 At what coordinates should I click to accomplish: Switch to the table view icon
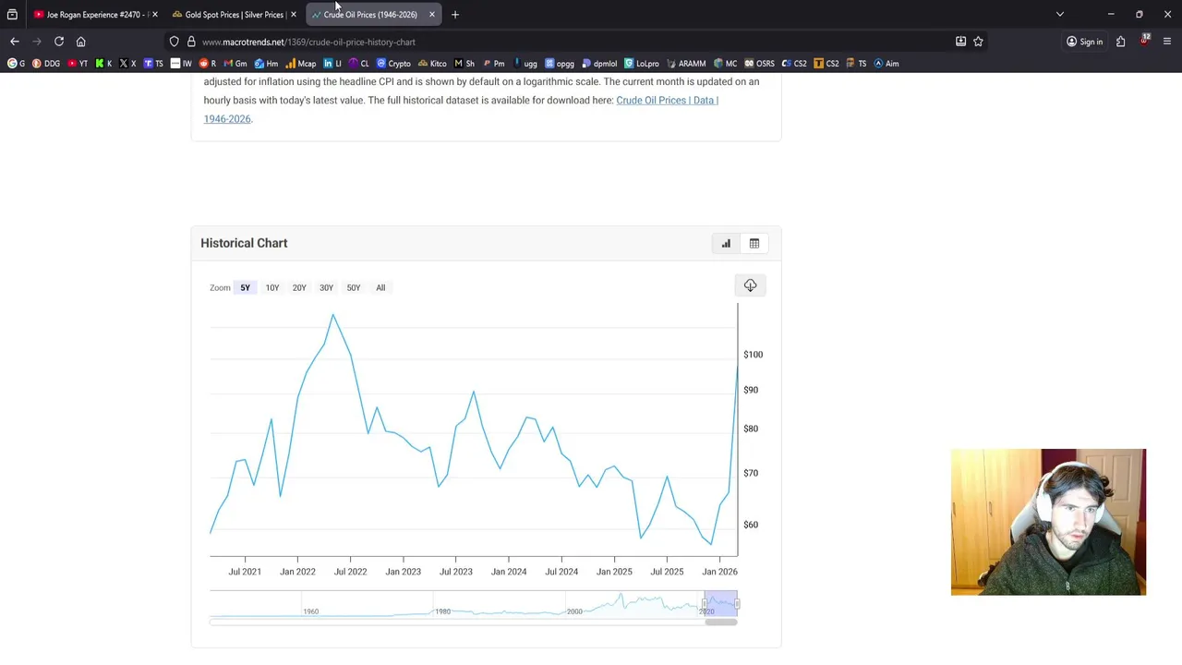point(754,244)
